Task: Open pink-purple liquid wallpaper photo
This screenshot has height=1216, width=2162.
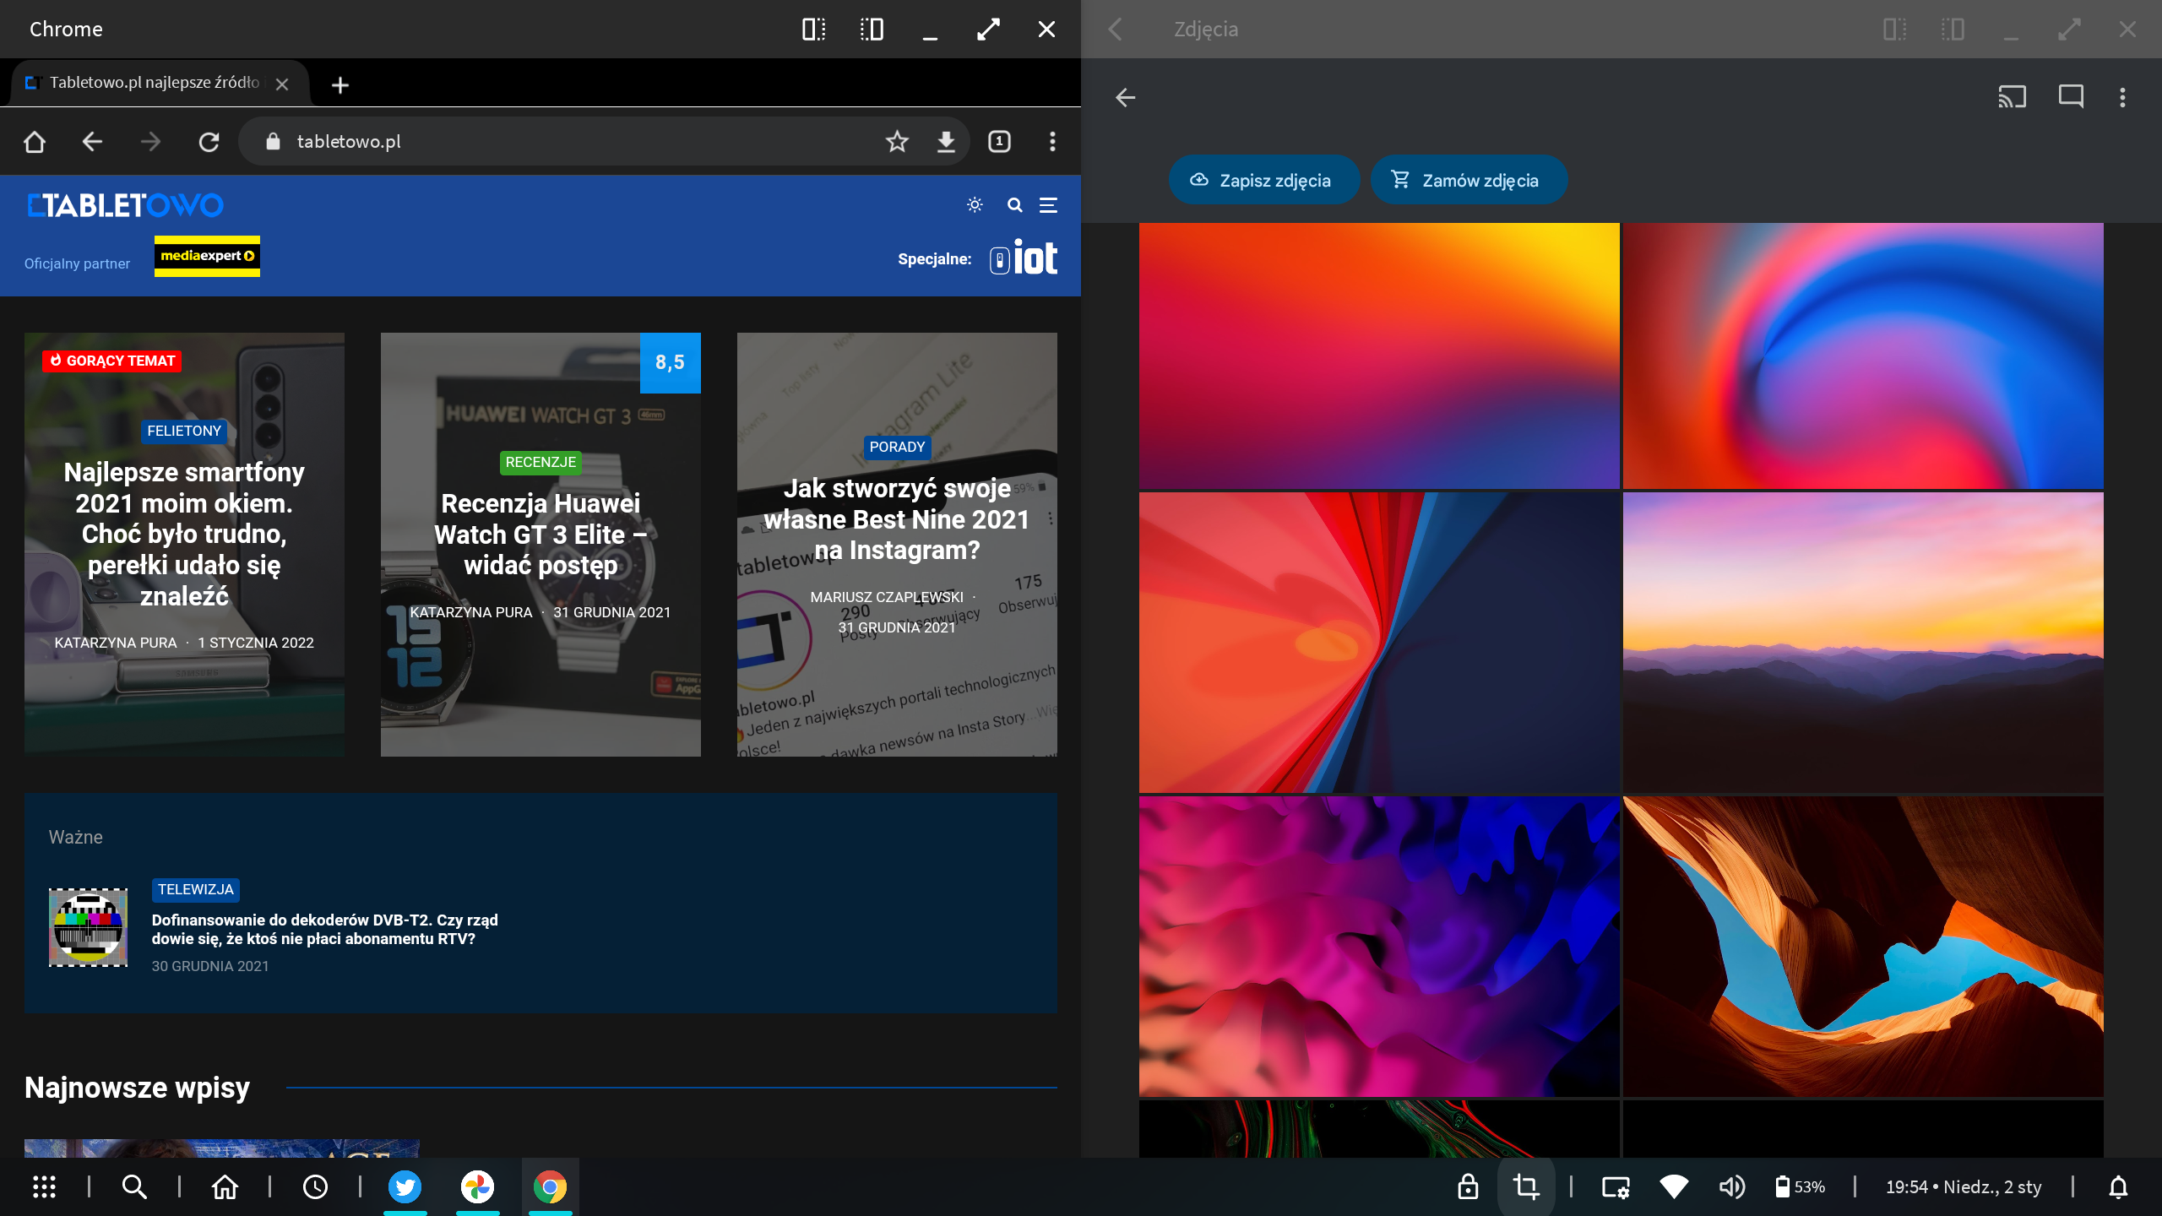Action: 1379,947
